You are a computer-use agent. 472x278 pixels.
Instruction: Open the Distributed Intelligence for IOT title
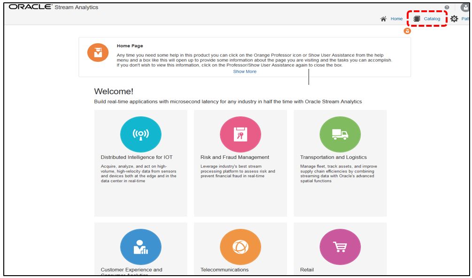pos(137,157)
